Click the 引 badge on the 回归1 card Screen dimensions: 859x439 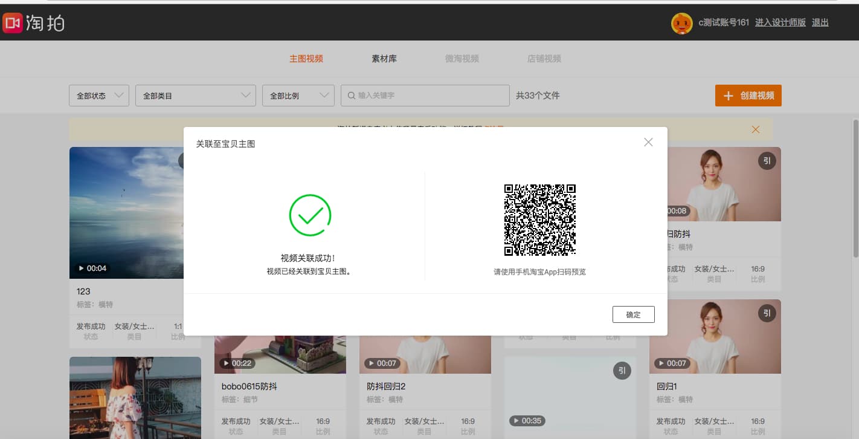(x=767, y=313)
